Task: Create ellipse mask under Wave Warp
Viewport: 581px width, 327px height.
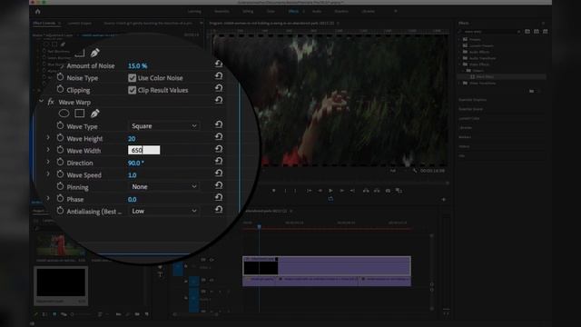Action: pyautogui.click(x=64, y=114)
